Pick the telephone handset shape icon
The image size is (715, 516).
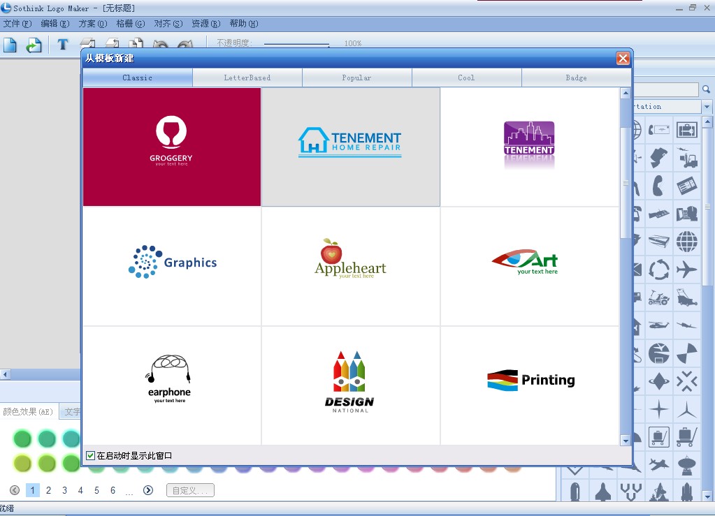click(x=658, y=185)
